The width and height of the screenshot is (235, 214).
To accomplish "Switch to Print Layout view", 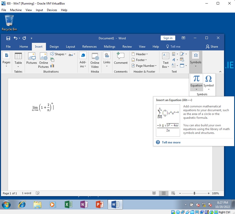I will tap(164, 193).
